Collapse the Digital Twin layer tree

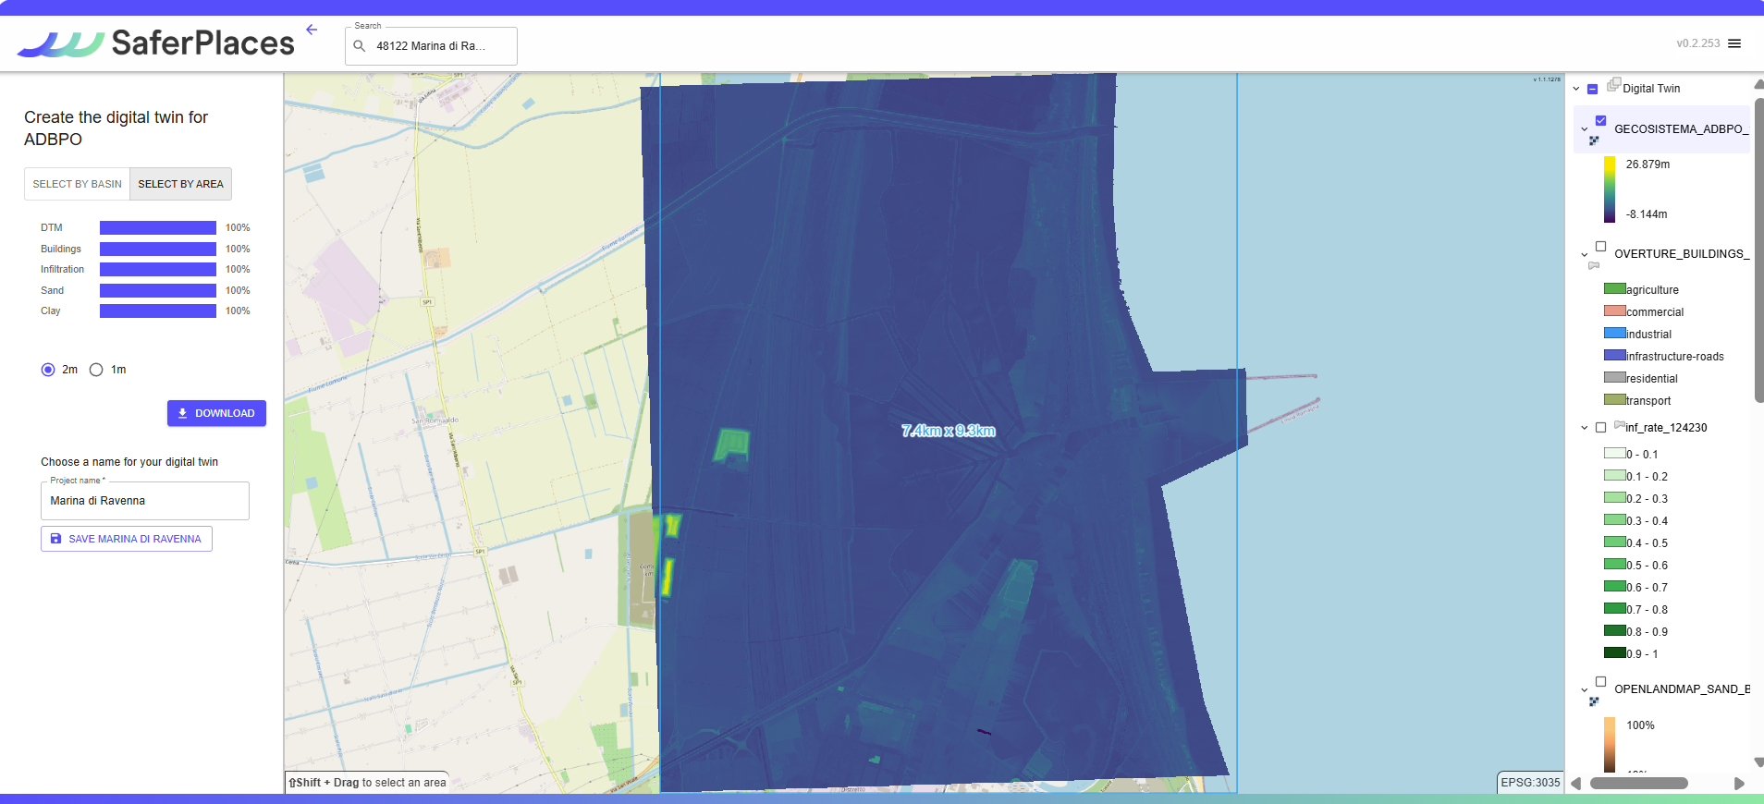click(x=1576, y=89)
